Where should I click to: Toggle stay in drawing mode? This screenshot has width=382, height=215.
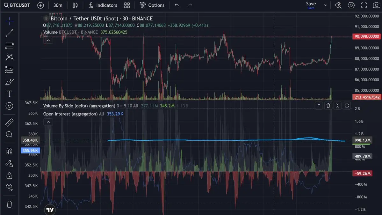click(x=9, y=163)
